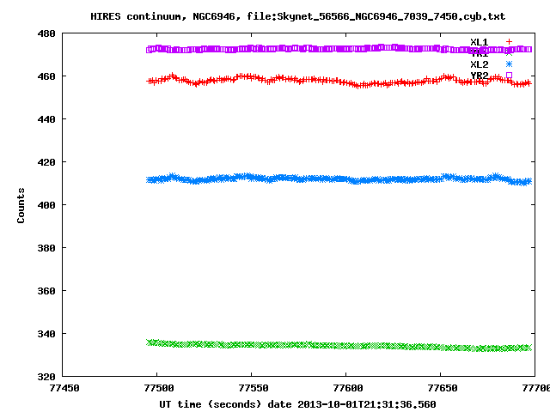The image size is (550, 412).
Task: Click the plot title text starting with HIRES continuum
Action: pos(298,16)
